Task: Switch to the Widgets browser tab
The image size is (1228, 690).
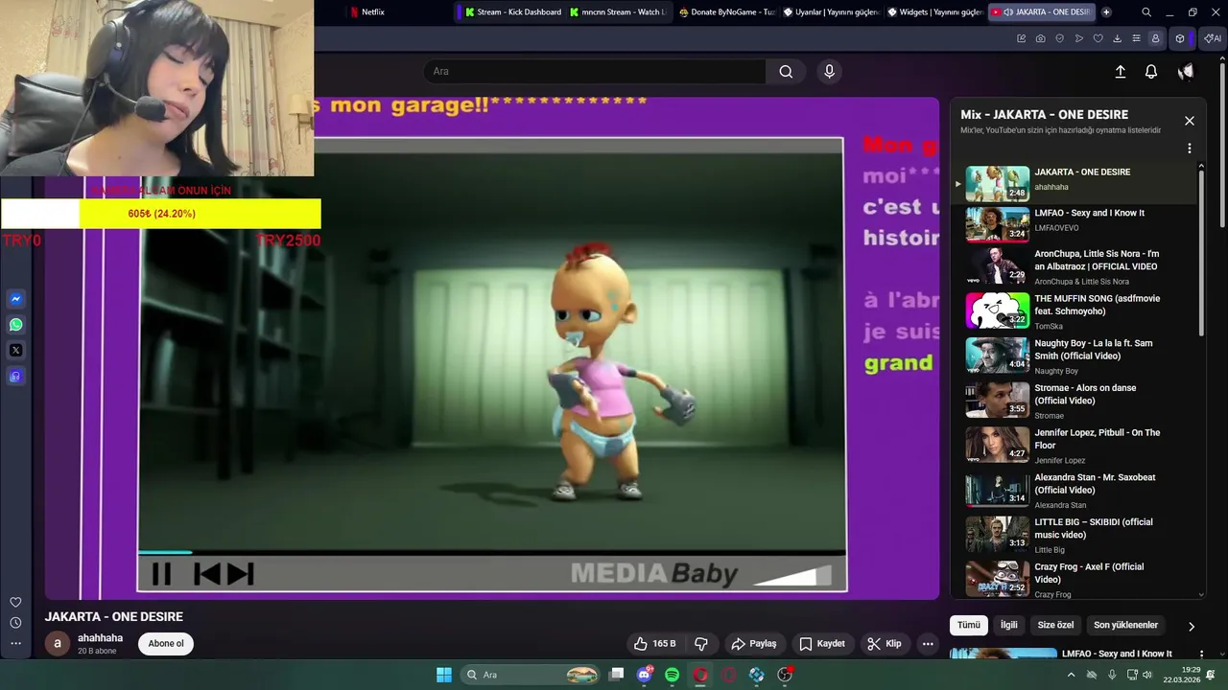Action: tap(934, 12)
